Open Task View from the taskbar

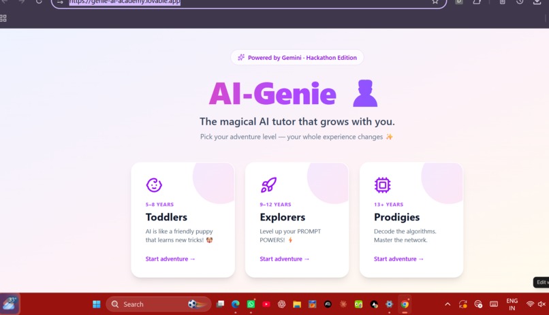(x=220, y=304)
